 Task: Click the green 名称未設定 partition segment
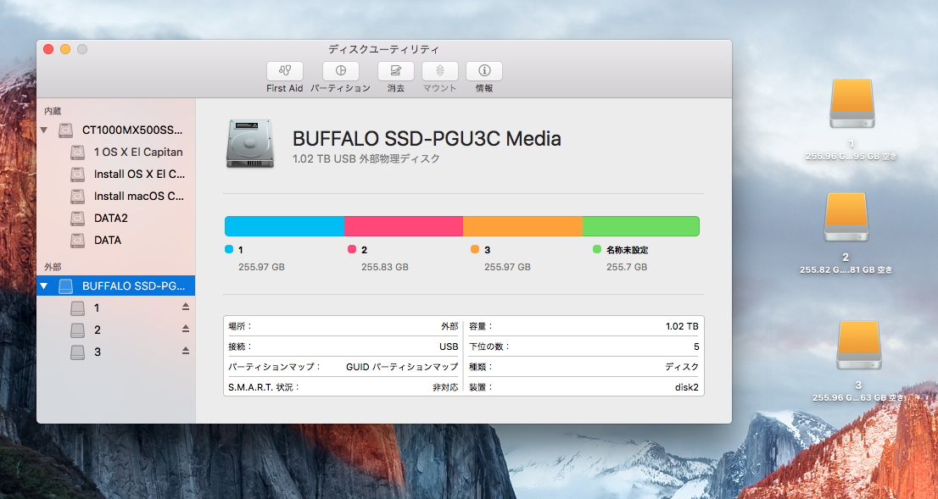(x=640, y=226)
